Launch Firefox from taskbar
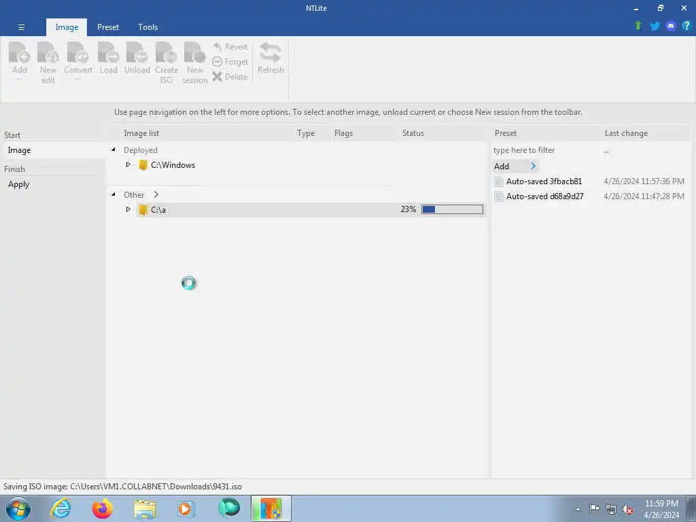This screenshot has height=522, width=696. tap(102, 508)
